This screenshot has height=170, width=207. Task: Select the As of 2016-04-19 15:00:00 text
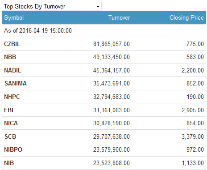pyautogui.click(x=38, y=30)
